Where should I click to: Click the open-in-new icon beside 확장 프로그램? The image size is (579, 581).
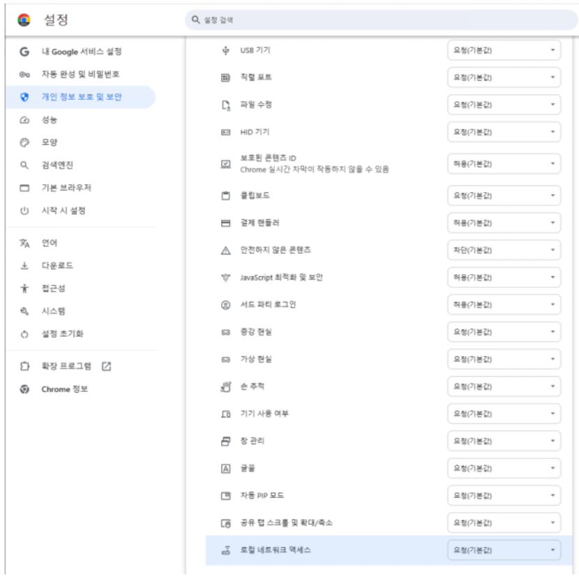pos(107,366)
